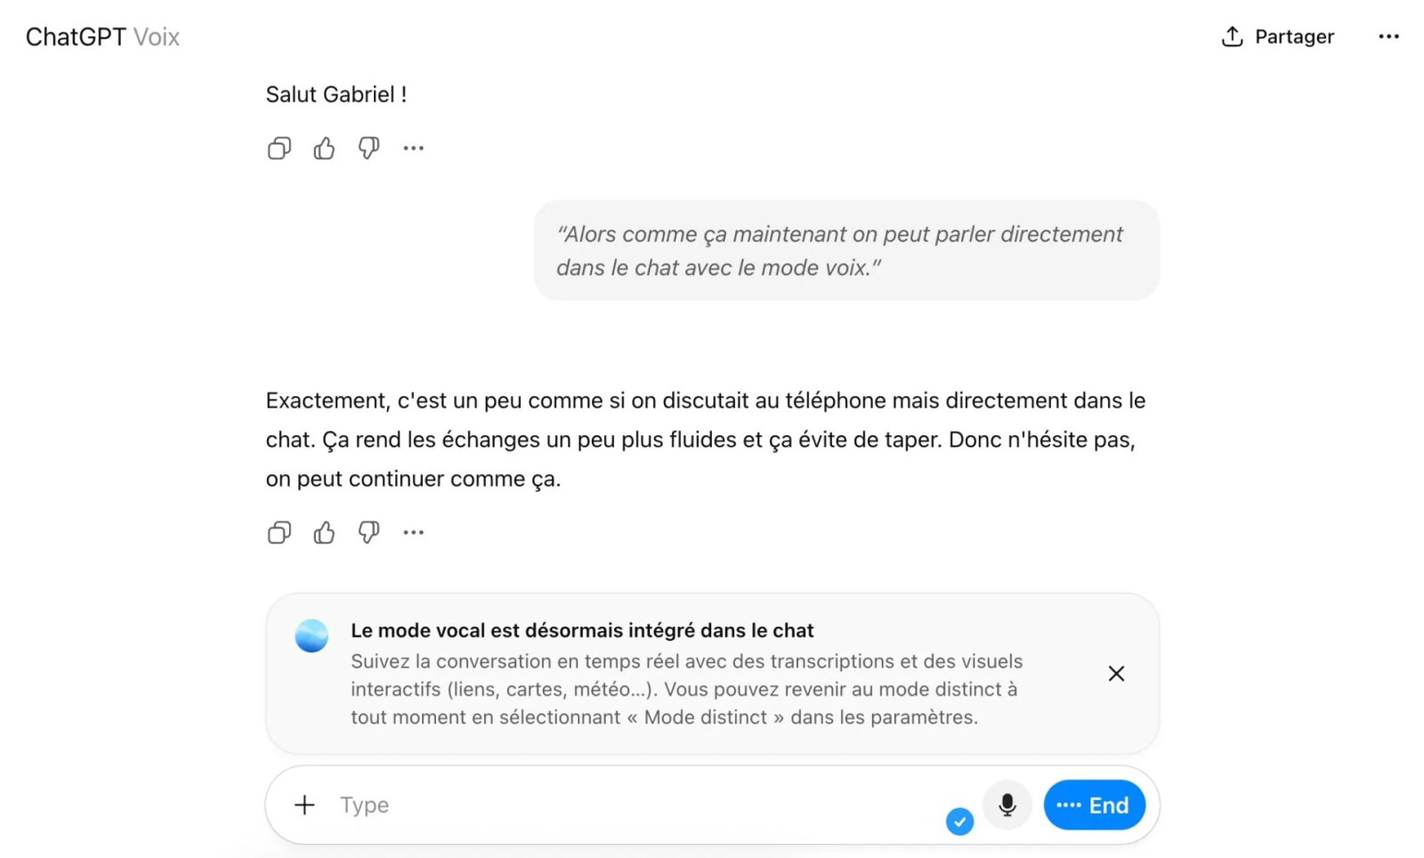Focus the Type message input field
Screen dimensions: 1424x858
pos(623,805)
